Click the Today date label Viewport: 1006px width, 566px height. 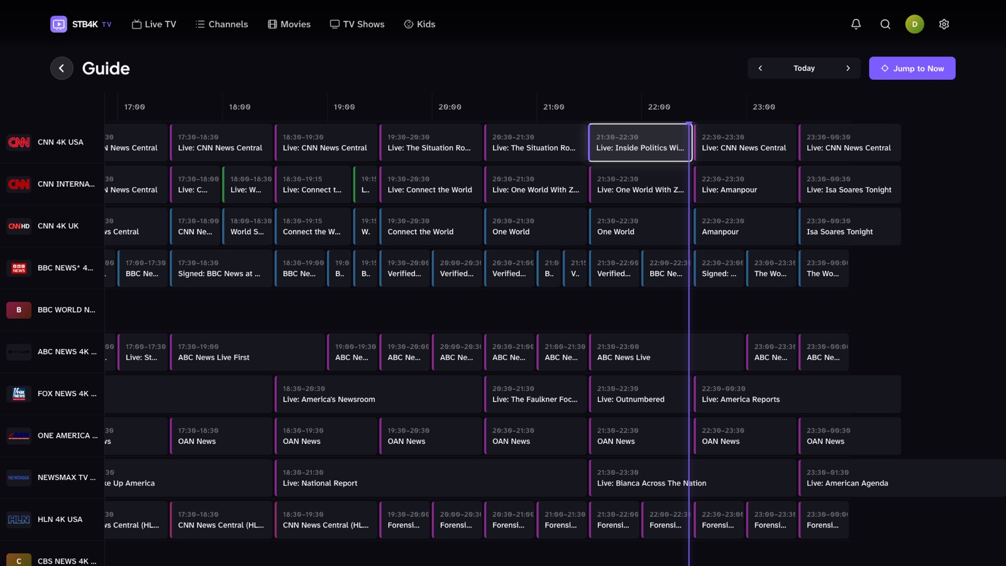point(804,69)
